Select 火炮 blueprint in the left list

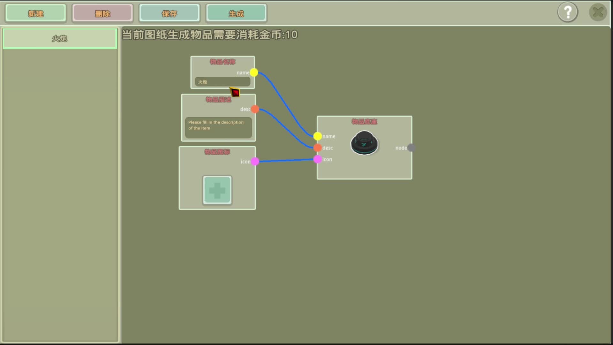pyautogui.click(x=60, y=39)
